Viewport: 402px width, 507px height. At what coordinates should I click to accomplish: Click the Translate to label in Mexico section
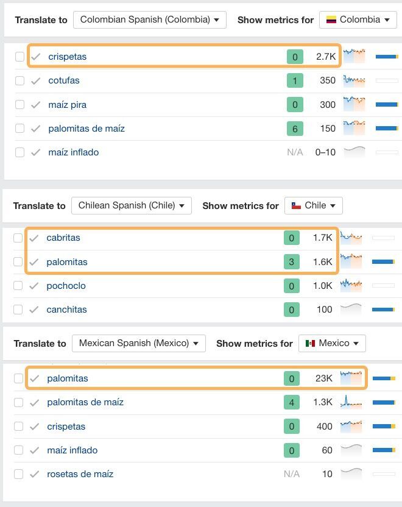[39, 343]
